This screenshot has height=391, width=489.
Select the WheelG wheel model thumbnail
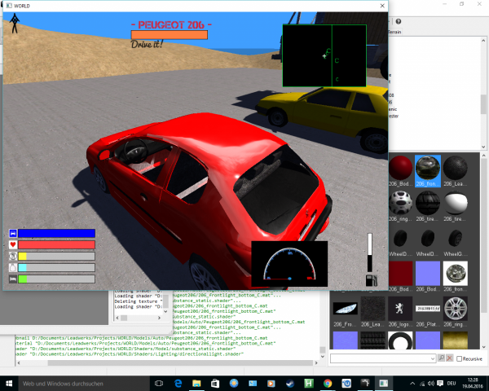pos(455,238)
